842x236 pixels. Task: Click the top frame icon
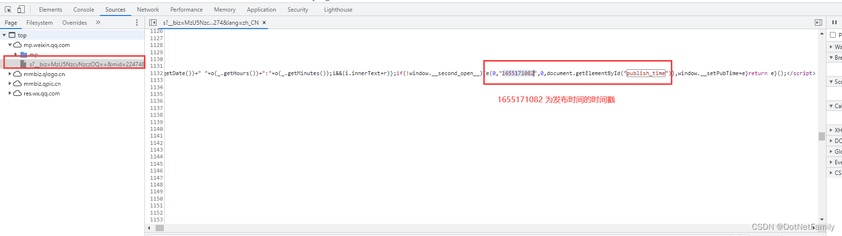(12, 35)
